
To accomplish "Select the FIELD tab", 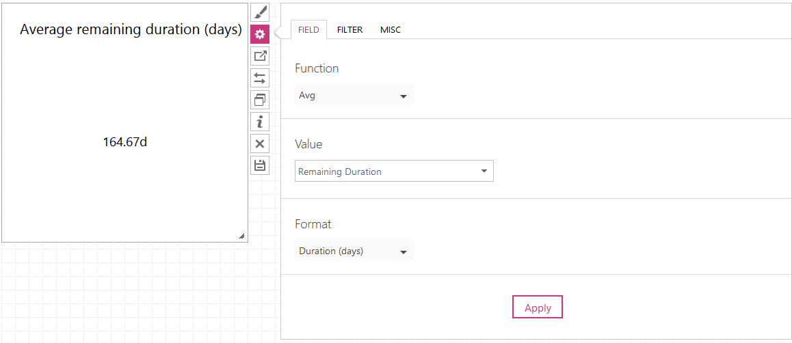I will 308,30.
